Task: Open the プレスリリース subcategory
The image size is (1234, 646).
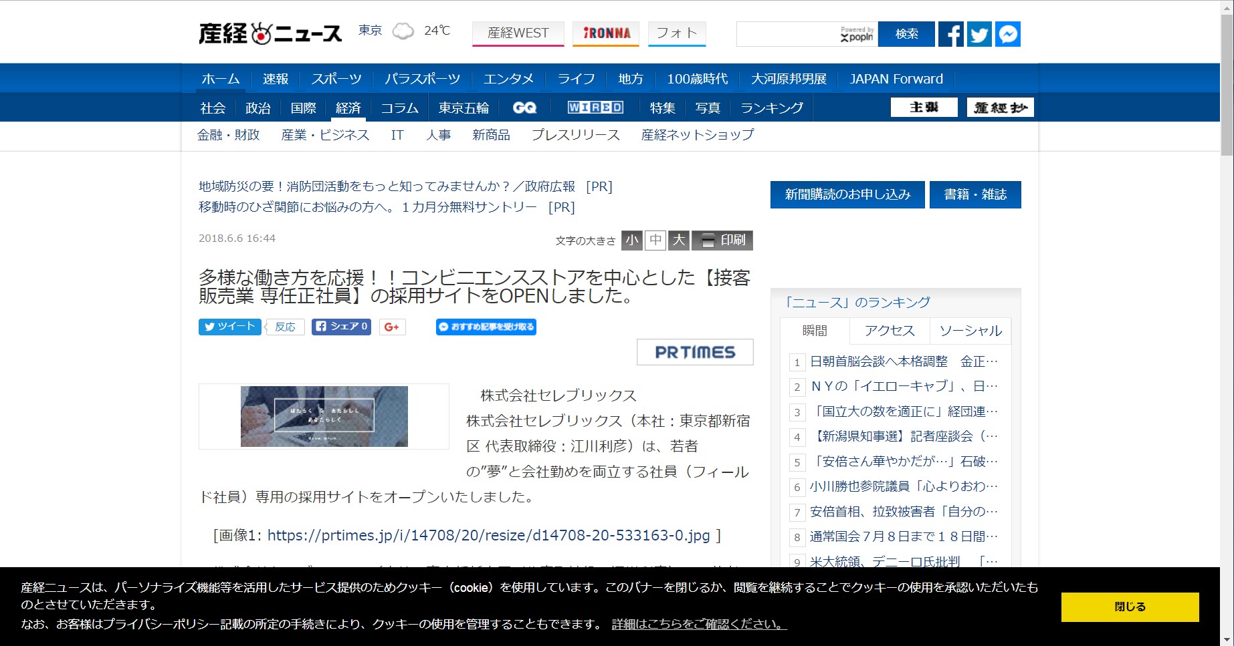Action: pos(575,135)
